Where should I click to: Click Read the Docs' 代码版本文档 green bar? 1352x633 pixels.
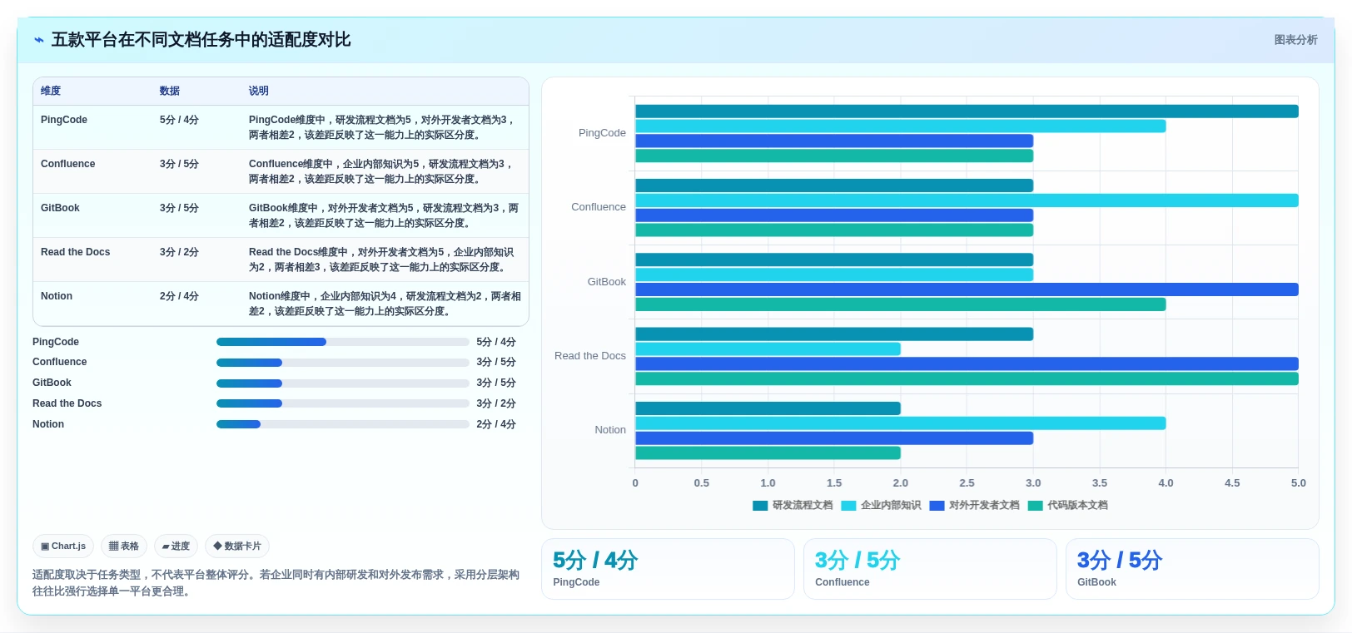coord(967,379)
